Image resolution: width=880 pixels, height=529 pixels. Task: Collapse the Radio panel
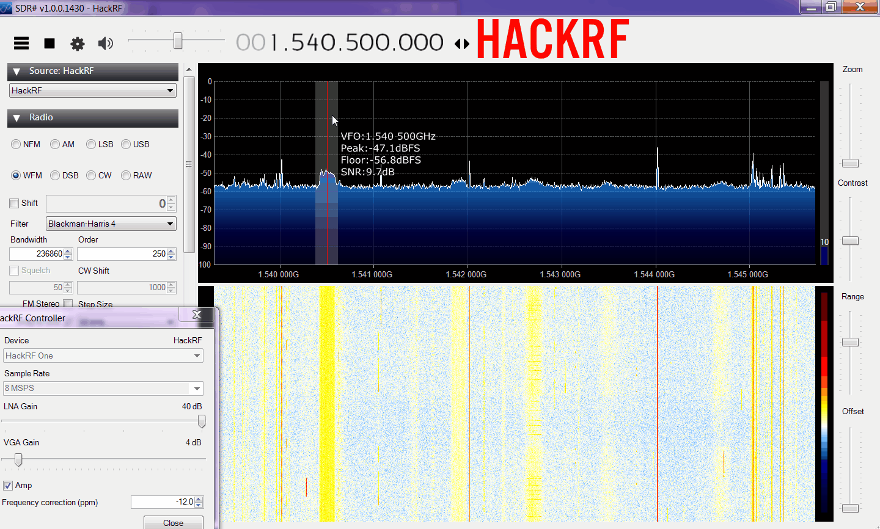[16, 118]
